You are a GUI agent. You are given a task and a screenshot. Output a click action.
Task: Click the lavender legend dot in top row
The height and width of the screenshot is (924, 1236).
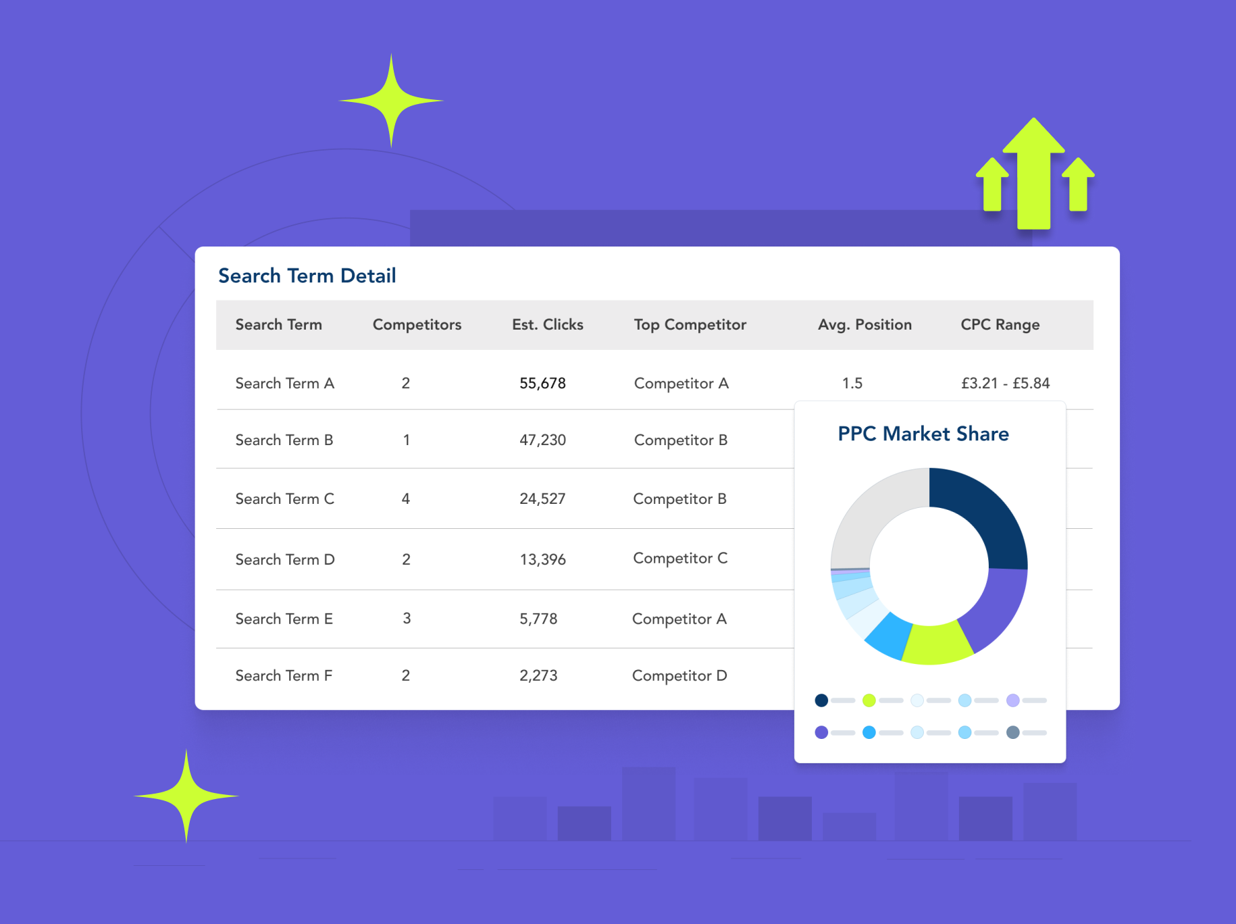1012,700
